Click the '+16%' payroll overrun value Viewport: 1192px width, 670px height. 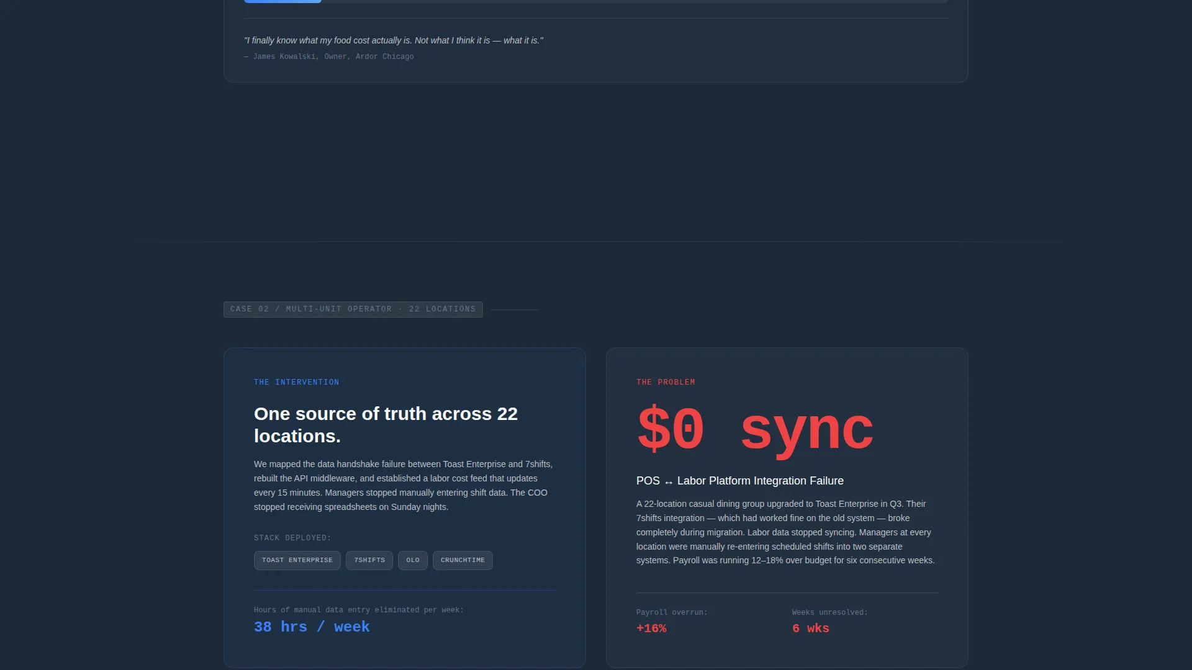pyautogui.click(x=651, y=628)
